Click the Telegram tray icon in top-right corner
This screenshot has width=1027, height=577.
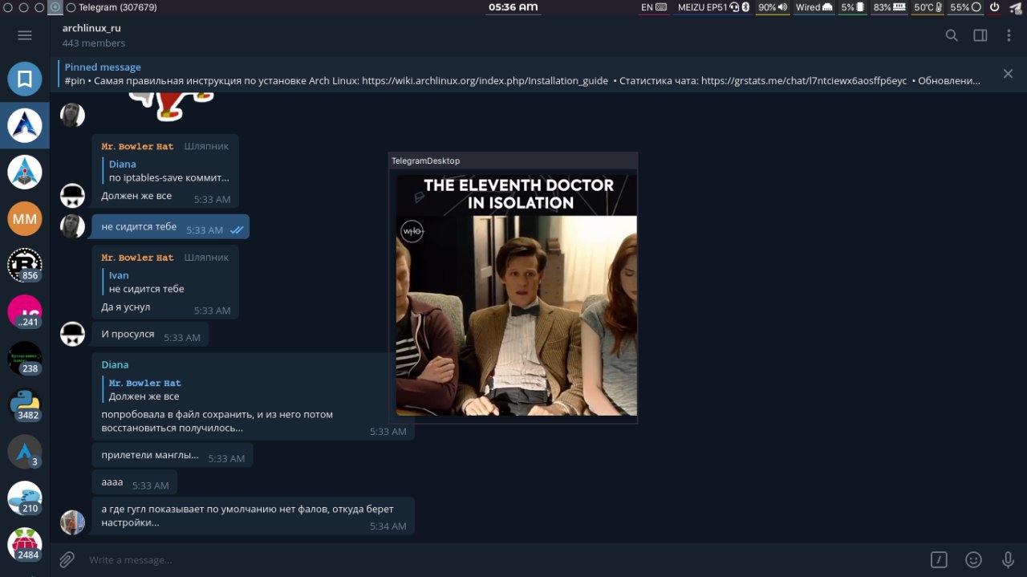point(1017,7)
